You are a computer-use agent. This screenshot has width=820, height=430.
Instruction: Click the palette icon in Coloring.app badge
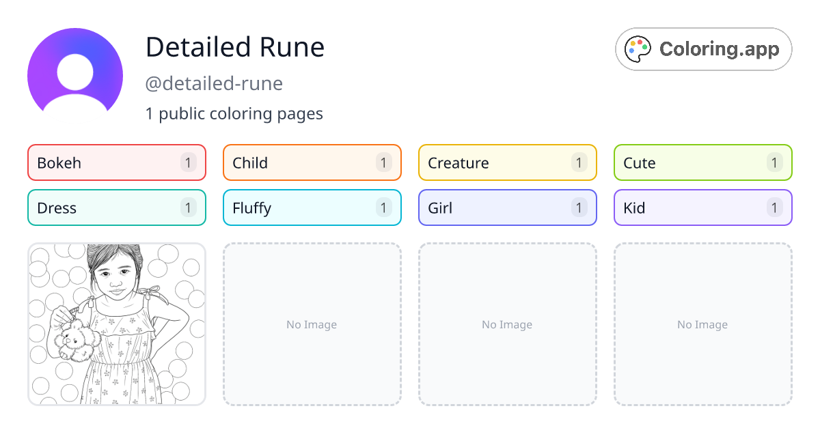coord(638,48)
